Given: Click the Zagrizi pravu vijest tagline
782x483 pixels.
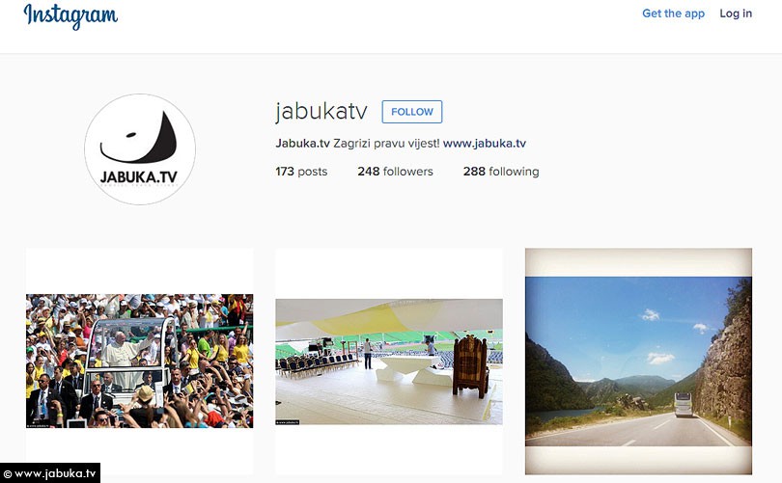Looking at the screenshot, I should (x=386, y=144).
